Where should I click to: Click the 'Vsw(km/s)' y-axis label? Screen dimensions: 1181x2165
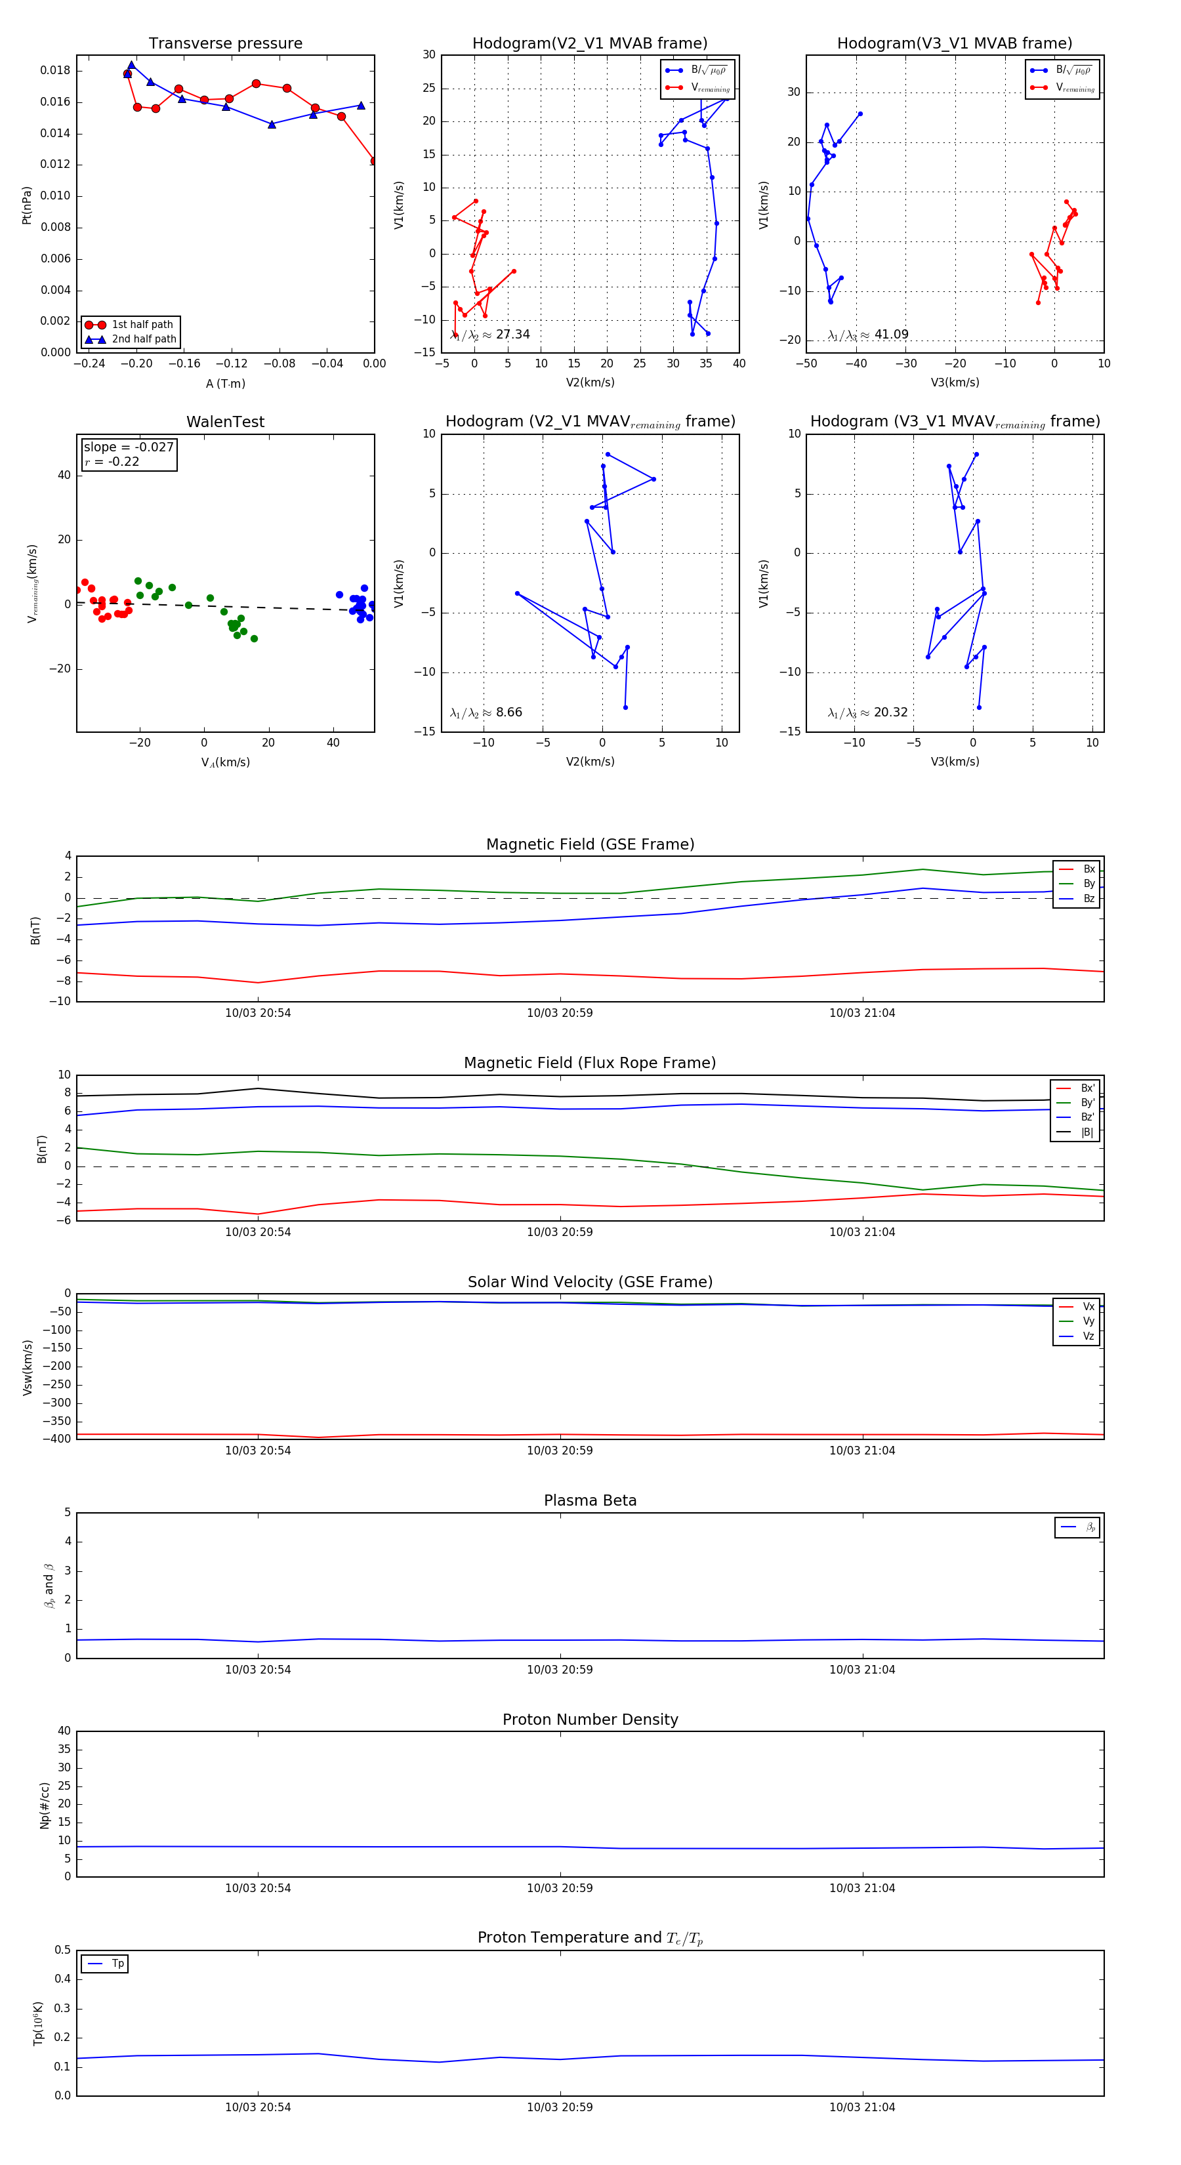(x=27, y=1367)
